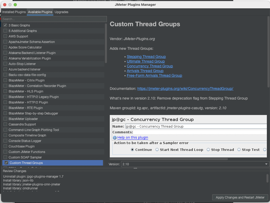Click the split pane divider handle dots
This screenshot has width=270, height=203.
[135, 168]
